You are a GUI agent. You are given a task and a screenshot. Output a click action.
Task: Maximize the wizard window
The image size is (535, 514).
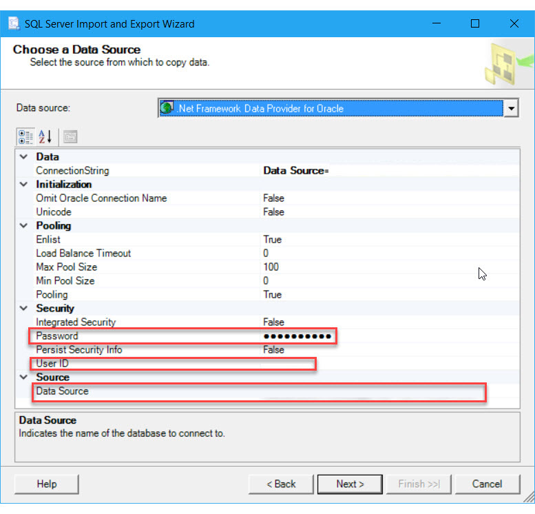475,23
